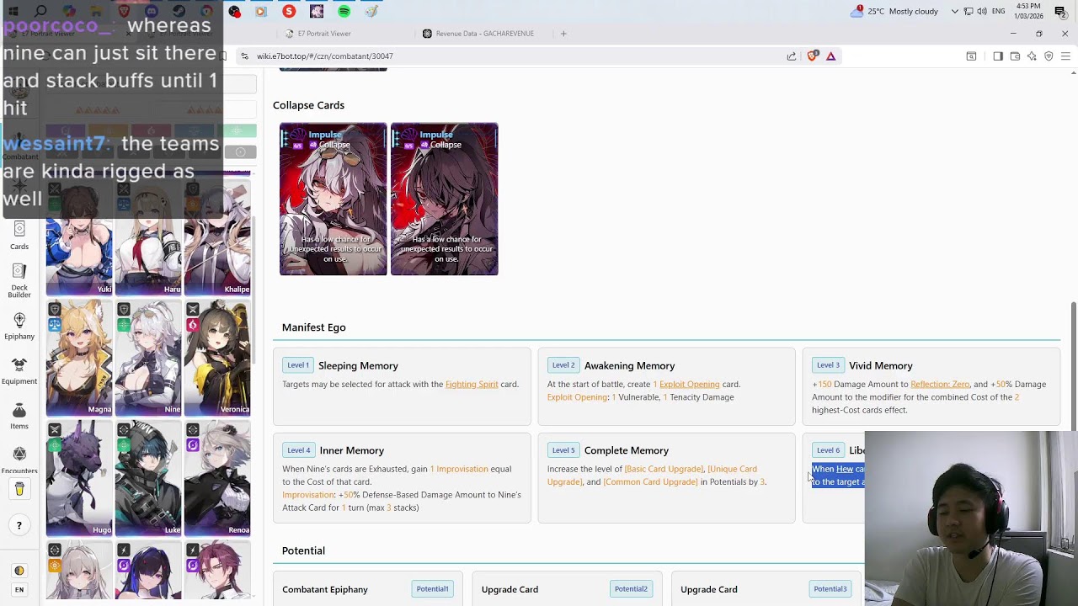The height and width of the screenshot is (606, 1078).
Task: Click the Level 1 badge of Sleeping Memory
Action: click(x=298, y=365)
